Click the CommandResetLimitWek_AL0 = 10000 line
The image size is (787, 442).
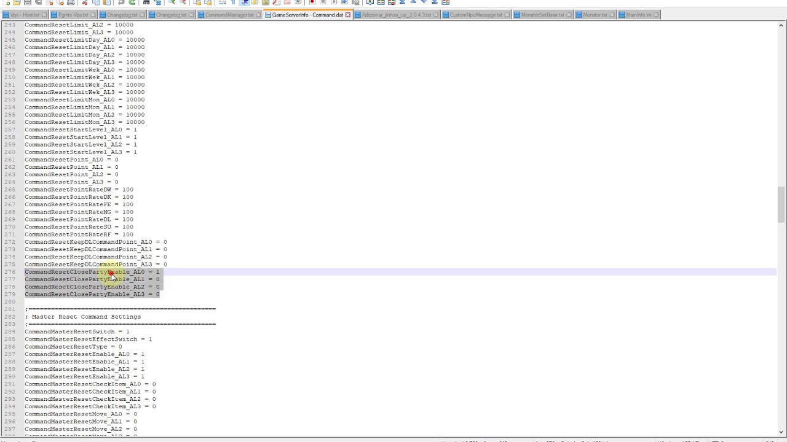tap(84, 70)
